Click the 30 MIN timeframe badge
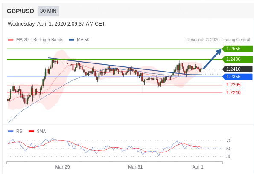This screenshot has height=175, width=254. click(x=48, y=11)
